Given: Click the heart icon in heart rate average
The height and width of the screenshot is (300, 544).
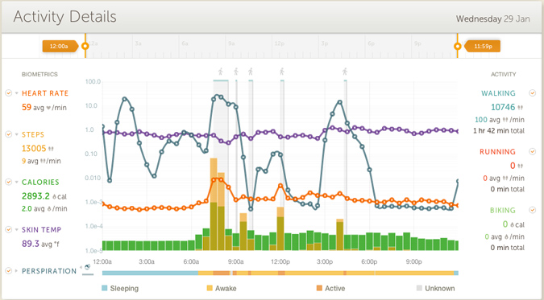Looking at the screenshot, I should (x=48, y=108).
